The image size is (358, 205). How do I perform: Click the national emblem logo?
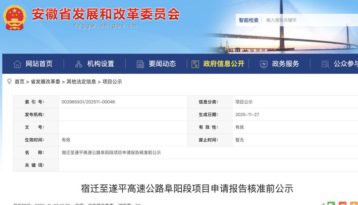[14, 17]
